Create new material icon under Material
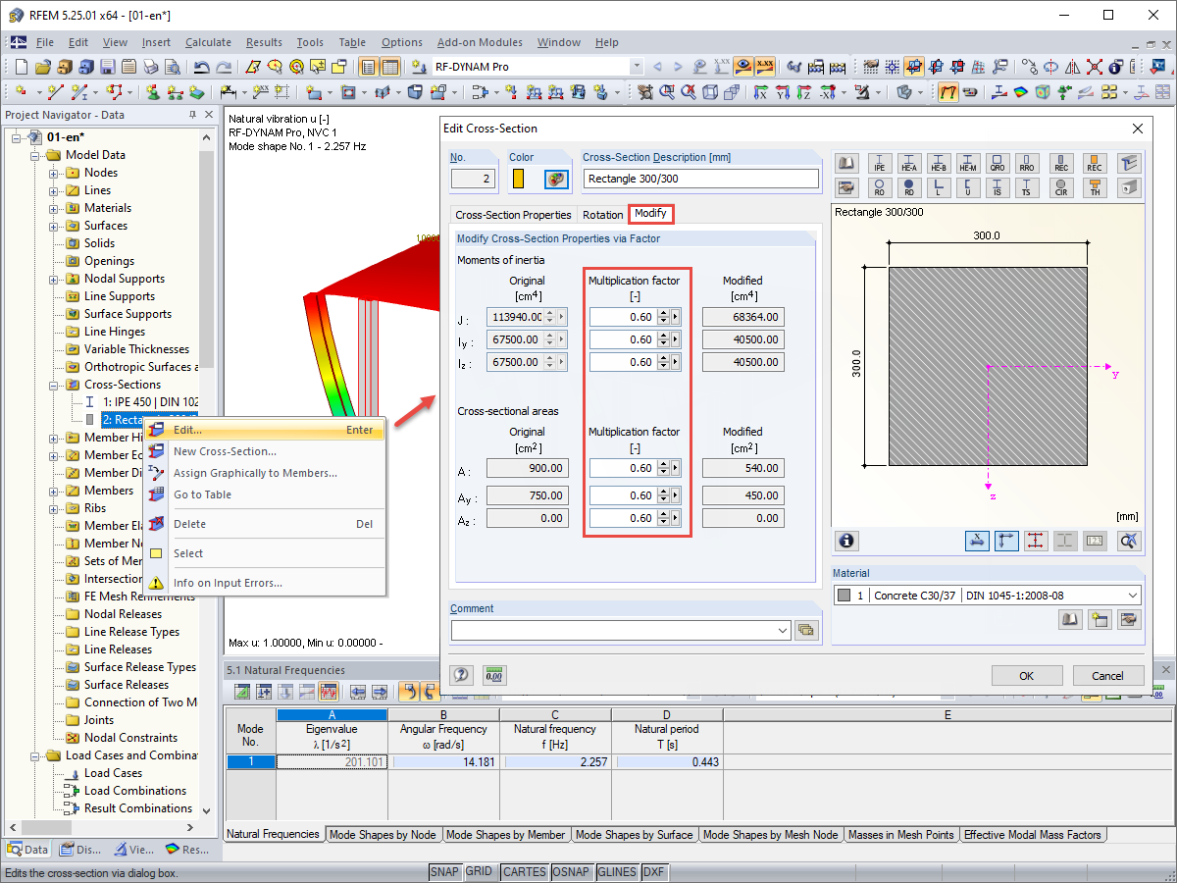Screen dimensions: 1177x883 point(1100,619)
